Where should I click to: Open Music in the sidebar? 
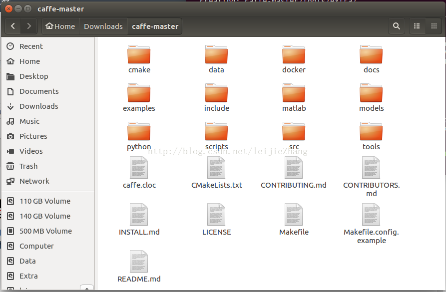pos(48,121)
